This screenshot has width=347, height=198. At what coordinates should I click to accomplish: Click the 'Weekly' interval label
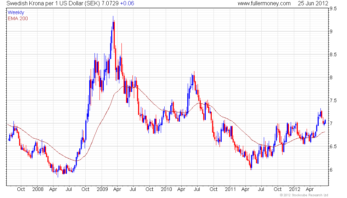(x=16, y=13)
